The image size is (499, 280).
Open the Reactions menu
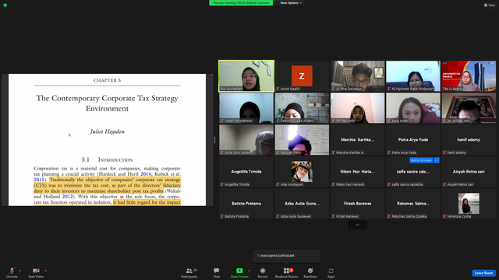point(310,272)
